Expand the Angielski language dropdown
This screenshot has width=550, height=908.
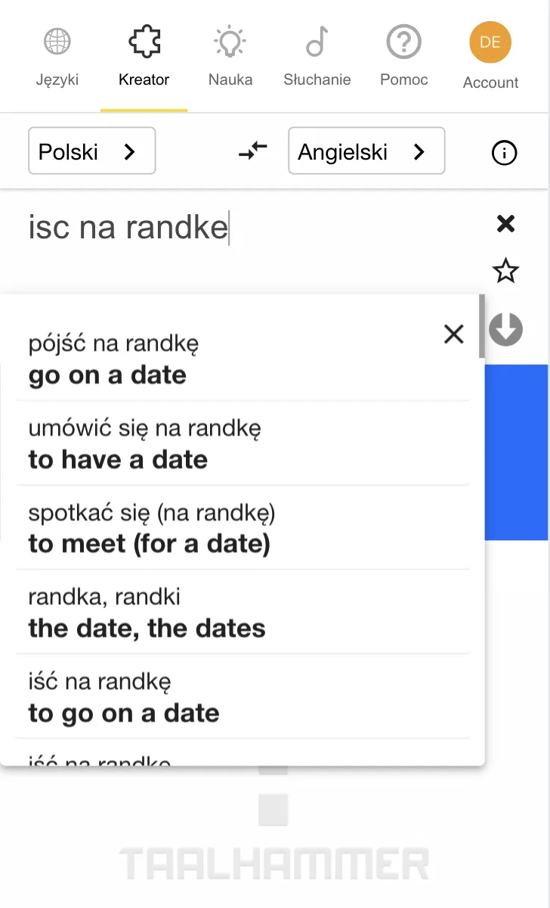(x=366, y=151)
